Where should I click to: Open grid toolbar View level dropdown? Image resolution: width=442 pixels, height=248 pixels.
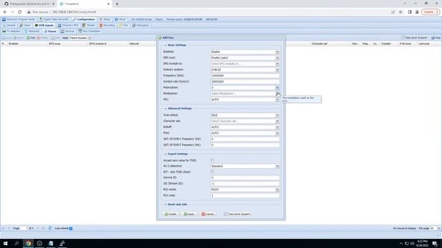point(414,38)
